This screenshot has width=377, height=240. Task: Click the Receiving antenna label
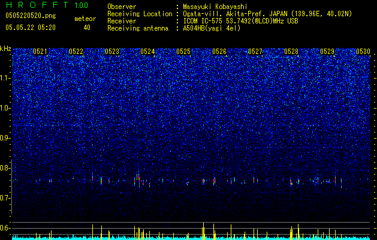[138, 28]
